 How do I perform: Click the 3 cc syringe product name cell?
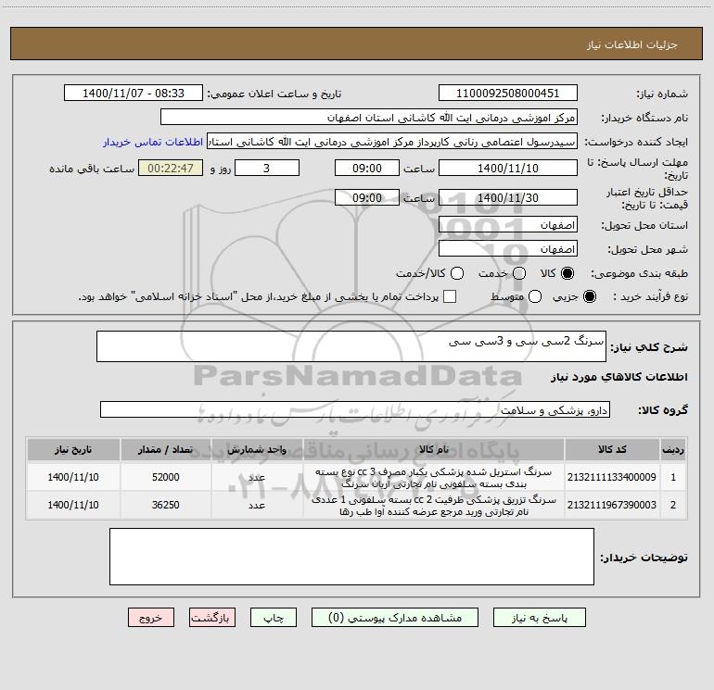[434, 477]
